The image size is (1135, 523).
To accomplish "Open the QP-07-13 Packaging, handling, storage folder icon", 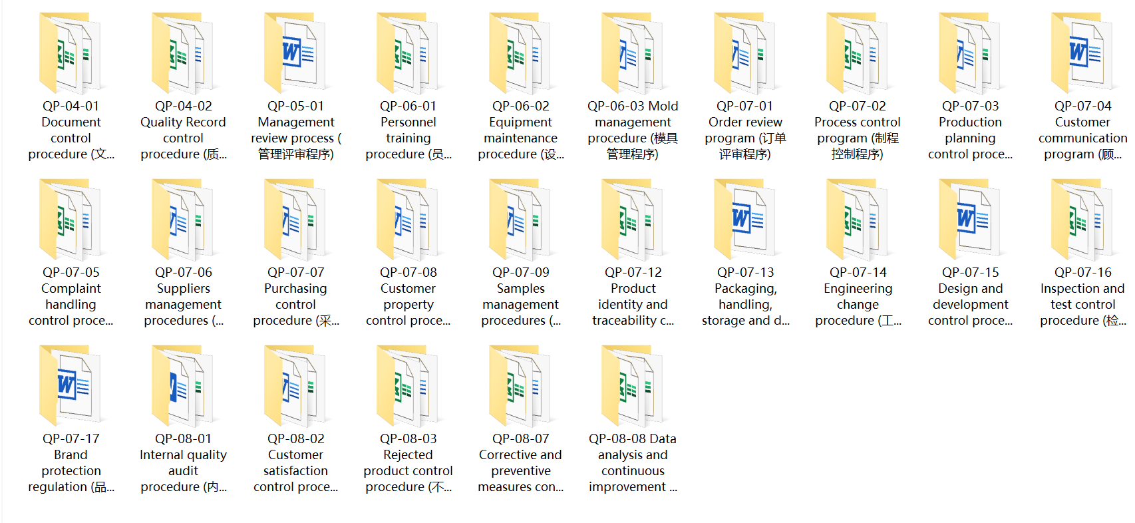I will (745, 220).
